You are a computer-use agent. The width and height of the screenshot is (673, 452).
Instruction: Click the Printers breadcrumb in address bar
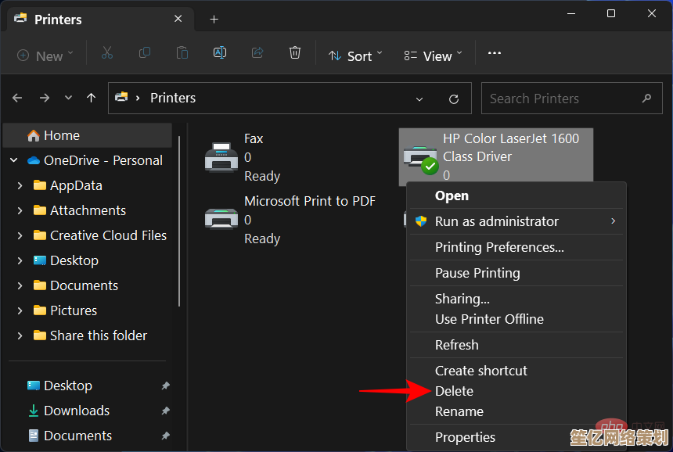173,99
